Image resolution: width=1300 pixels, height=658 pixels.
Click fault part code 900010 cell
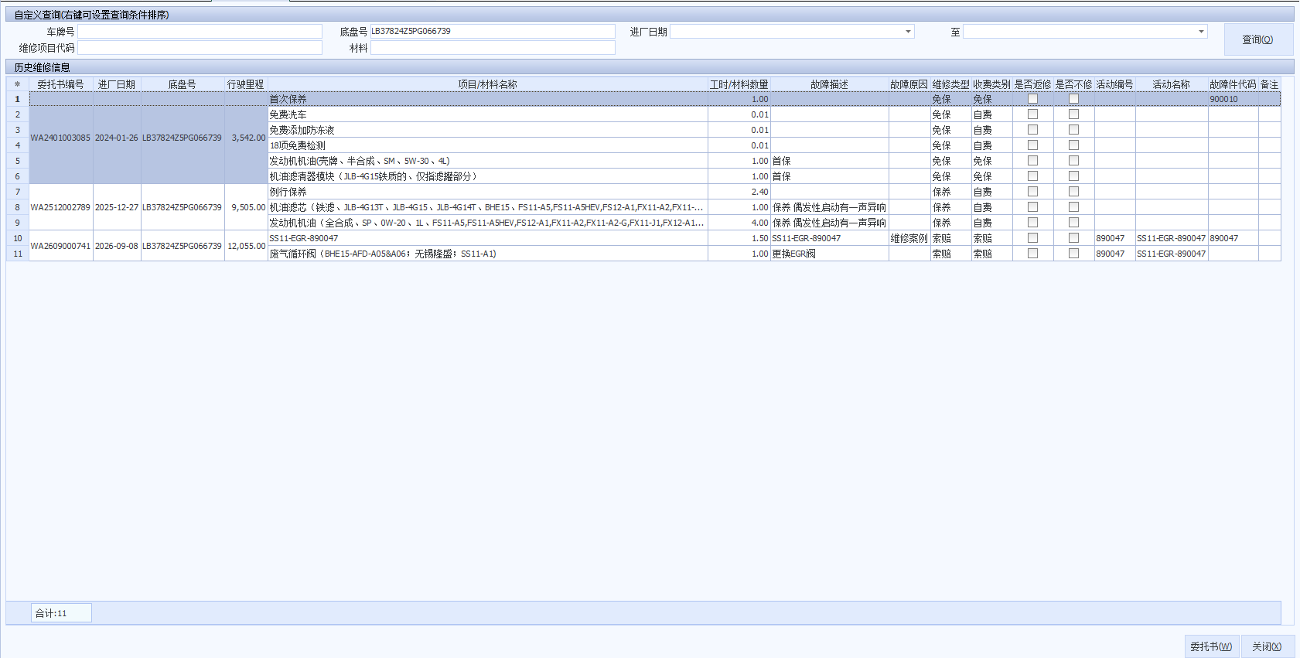point(1233,99)
